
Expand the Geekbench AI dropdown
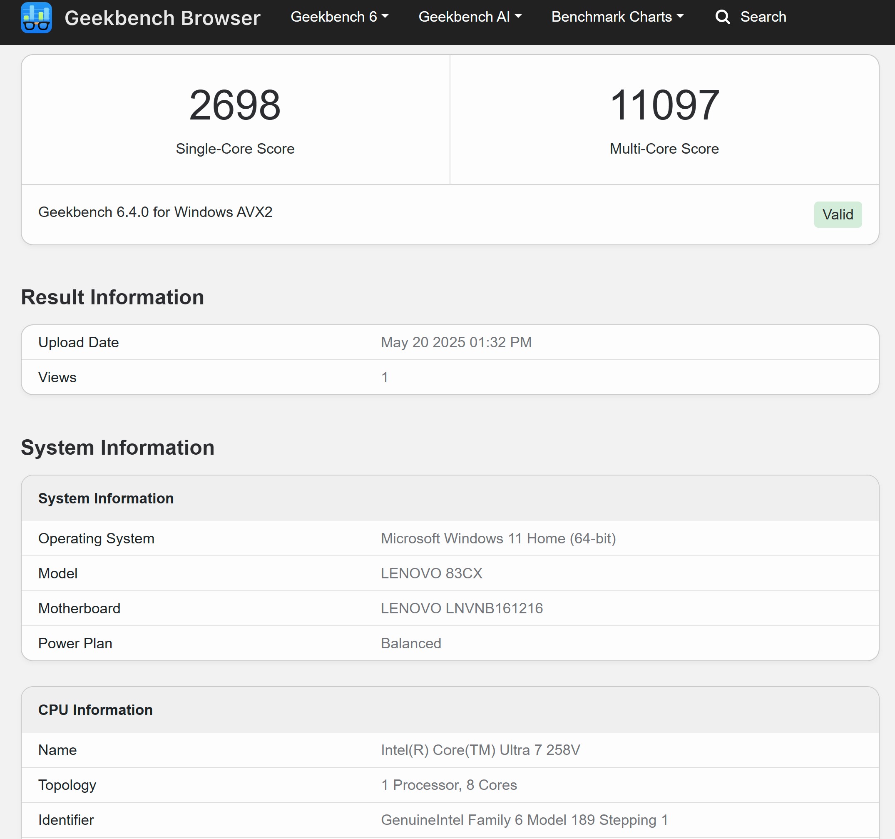[x=470, y=17]
